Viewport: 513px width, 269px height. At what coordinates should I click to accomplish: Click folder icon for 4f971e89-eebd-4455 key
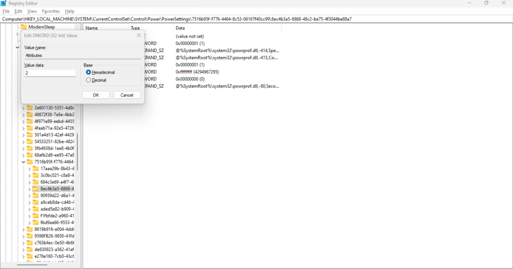tap(30, 121)
